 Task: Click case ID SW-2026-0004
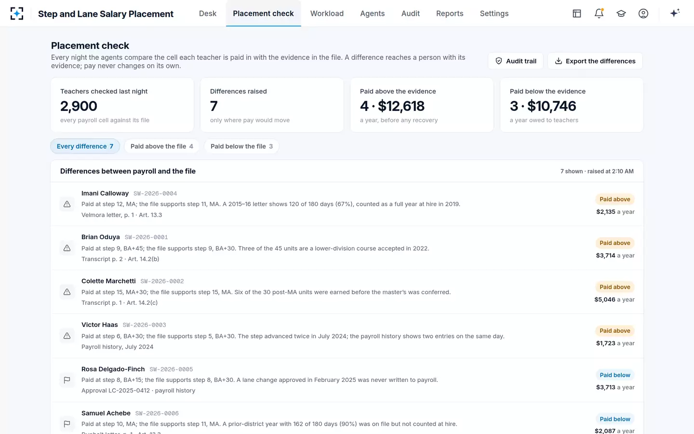[x=155, y=193]
